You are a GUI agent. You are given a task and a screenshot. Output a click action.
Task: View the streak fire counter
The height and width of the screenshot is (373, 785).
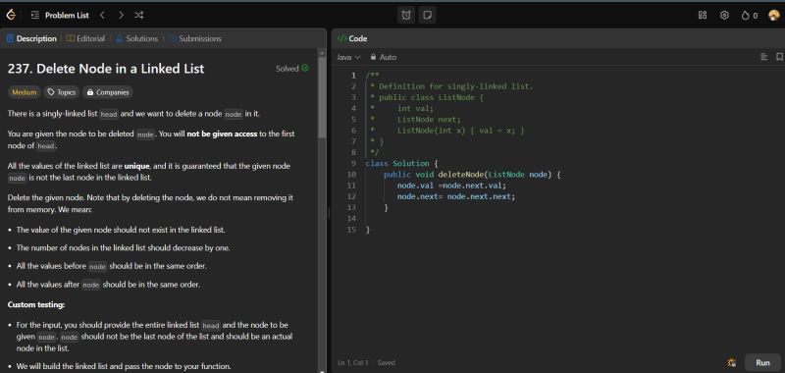tap(749, 16)
